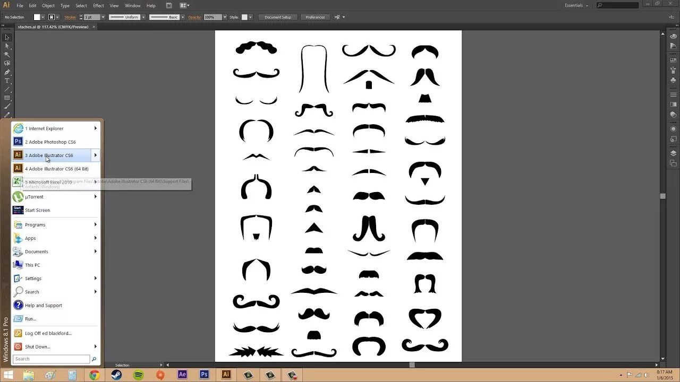Viewport: 680px width, 382px height.
Task: Select the Paintbrush tool
Action: click(x=7, y=105)
